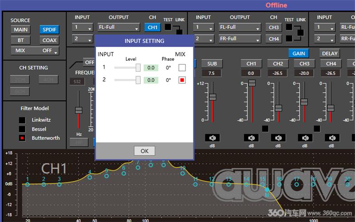Select EQ band point 3
Image resolution: width=355 pixels, height=222 pixels.
tap(59, 184)
